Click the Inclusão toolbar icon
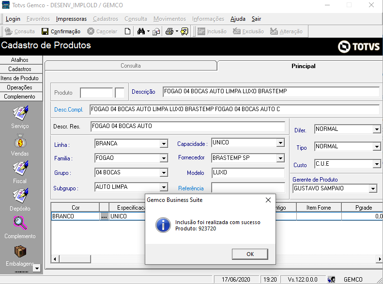The height and width of the screenshot is (284, 383). pos(201,31)
